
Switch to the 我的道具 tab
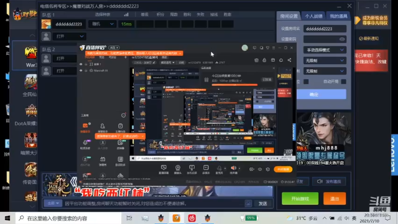pos(338,16)
